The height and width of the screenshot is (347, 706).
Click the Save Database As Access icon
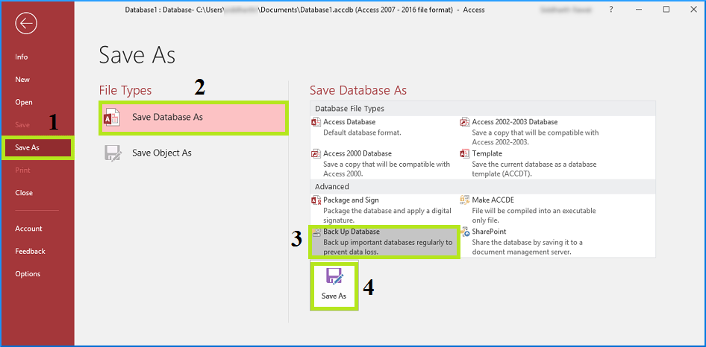(112, 118)
